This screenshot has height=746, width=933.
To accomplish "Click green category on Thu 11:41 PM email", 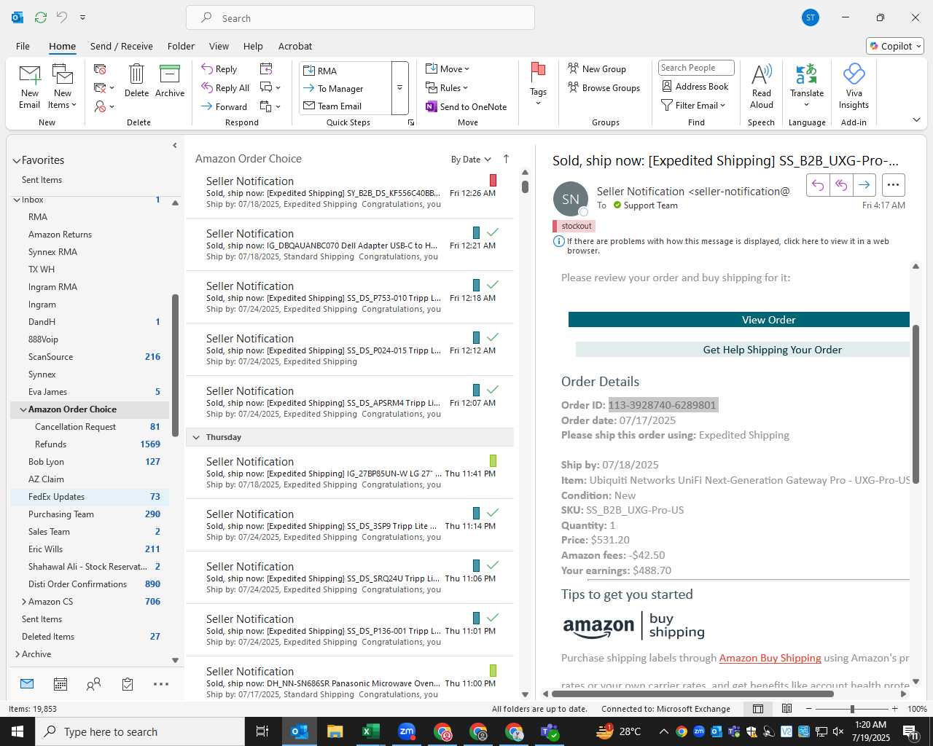I will 493,460.
